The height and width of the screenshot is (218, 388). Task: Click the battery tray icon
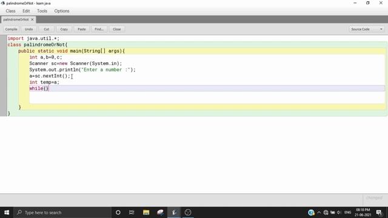tap(333, 213)
